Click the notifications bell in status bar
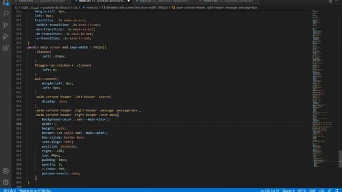The width and height of the screenshot is (342, 192). (337, 190)
